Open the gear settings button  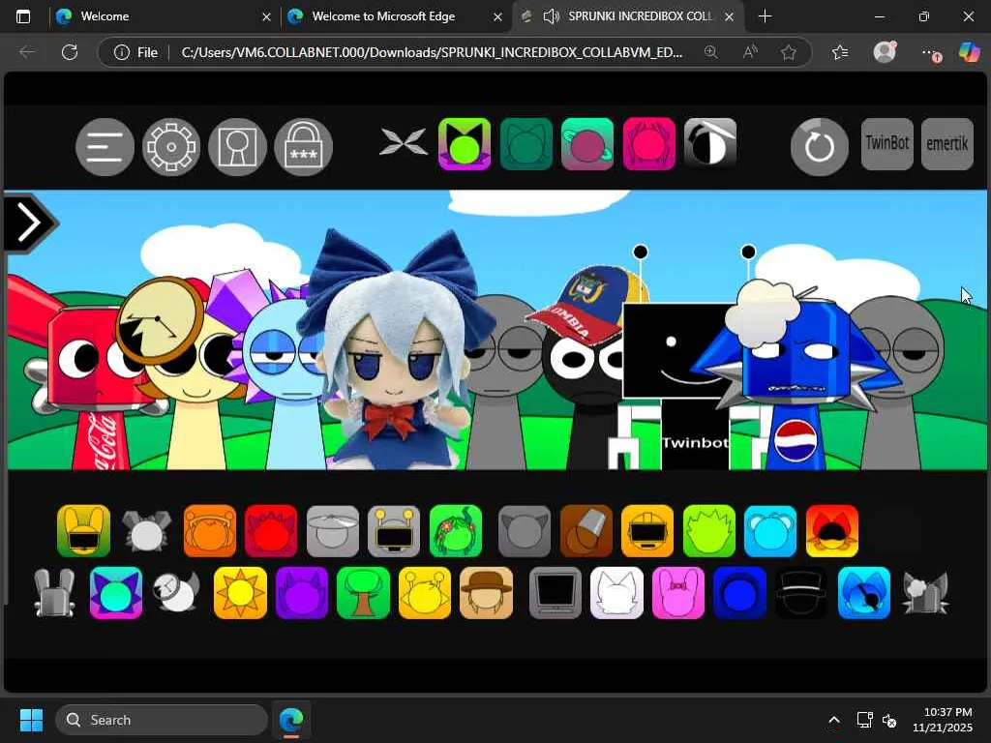(171, 147)
